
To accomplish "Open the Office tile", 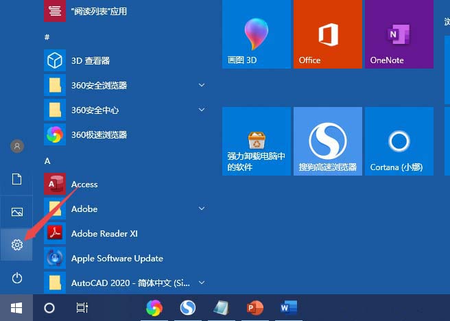I will [328, 34].
